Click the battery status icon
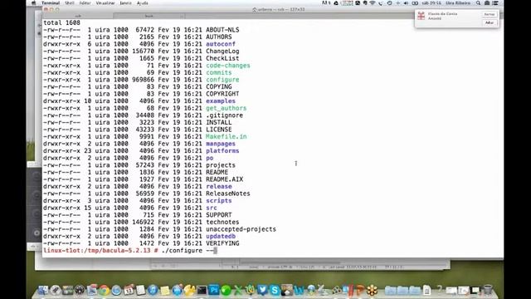Screen dimensions: 531x299 (x=415, y=3)
